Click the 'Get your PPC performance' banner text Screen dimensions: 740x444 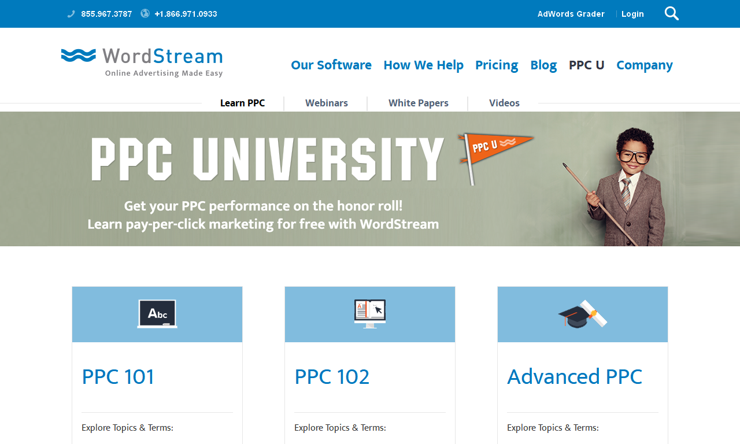(x=263, y=206)
